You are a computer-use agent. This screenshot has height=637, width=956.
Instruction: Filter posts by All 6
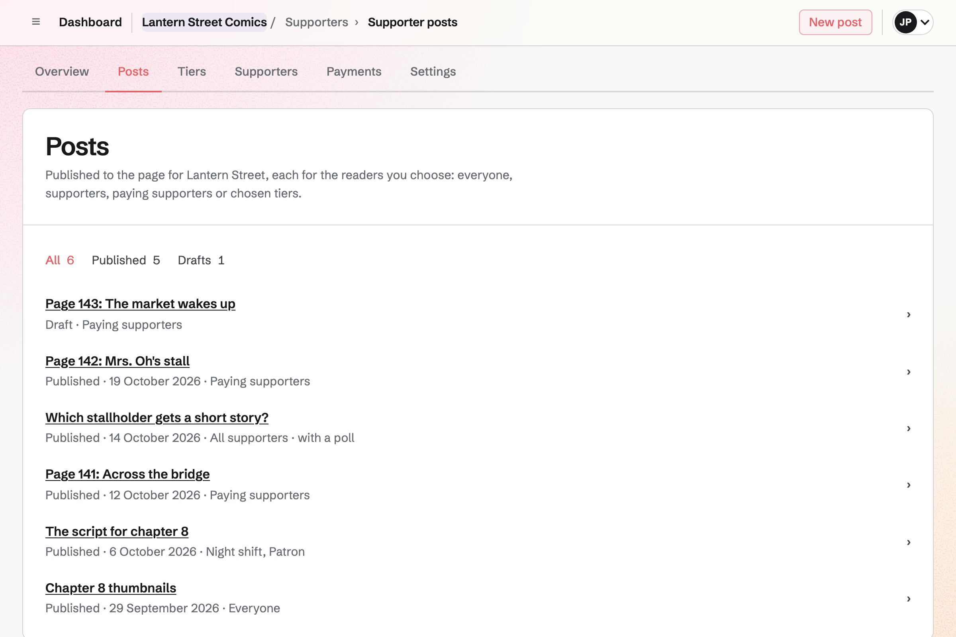point(60,260)
